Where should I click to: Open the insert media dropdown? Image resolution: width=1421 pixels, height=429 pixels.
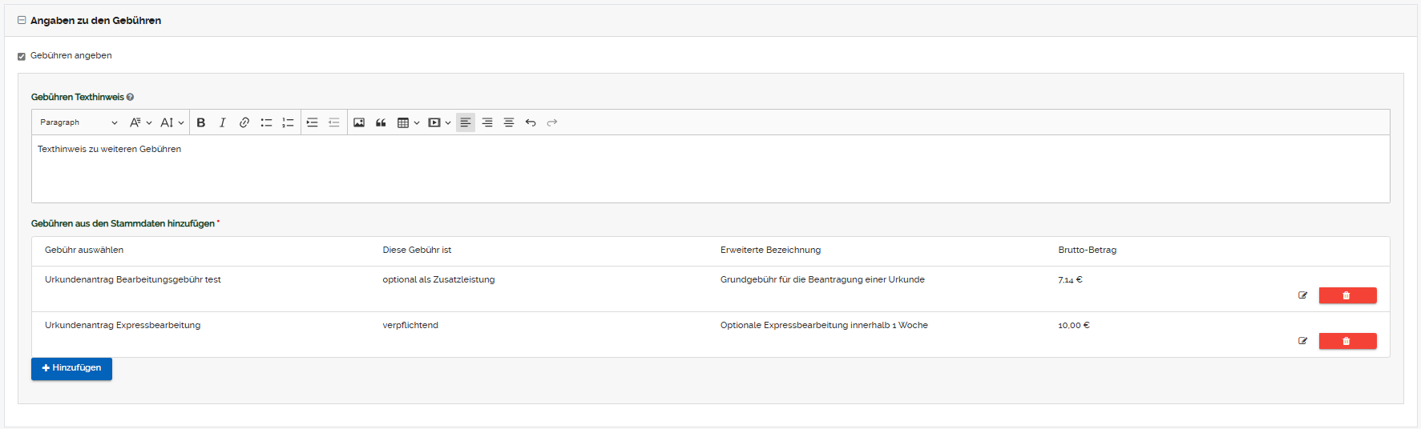click(x=439, y=122)
